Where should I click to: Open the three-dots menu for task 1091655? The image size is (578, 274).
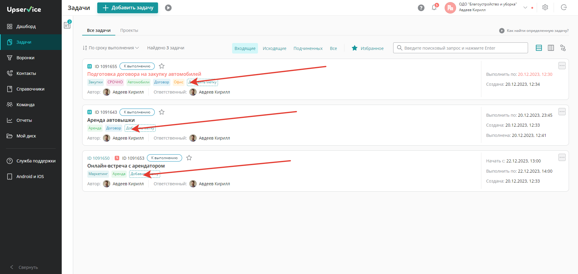pos(562,66)
